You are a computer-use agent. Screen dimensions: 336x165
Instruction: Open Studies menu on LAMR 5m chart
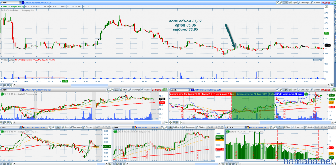click(146, 90)
